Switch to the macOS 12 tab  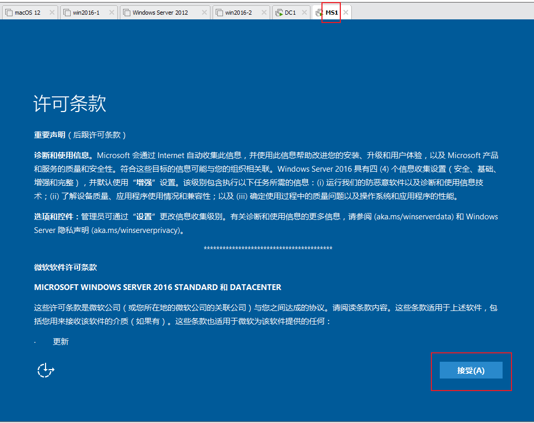point(29,13)
